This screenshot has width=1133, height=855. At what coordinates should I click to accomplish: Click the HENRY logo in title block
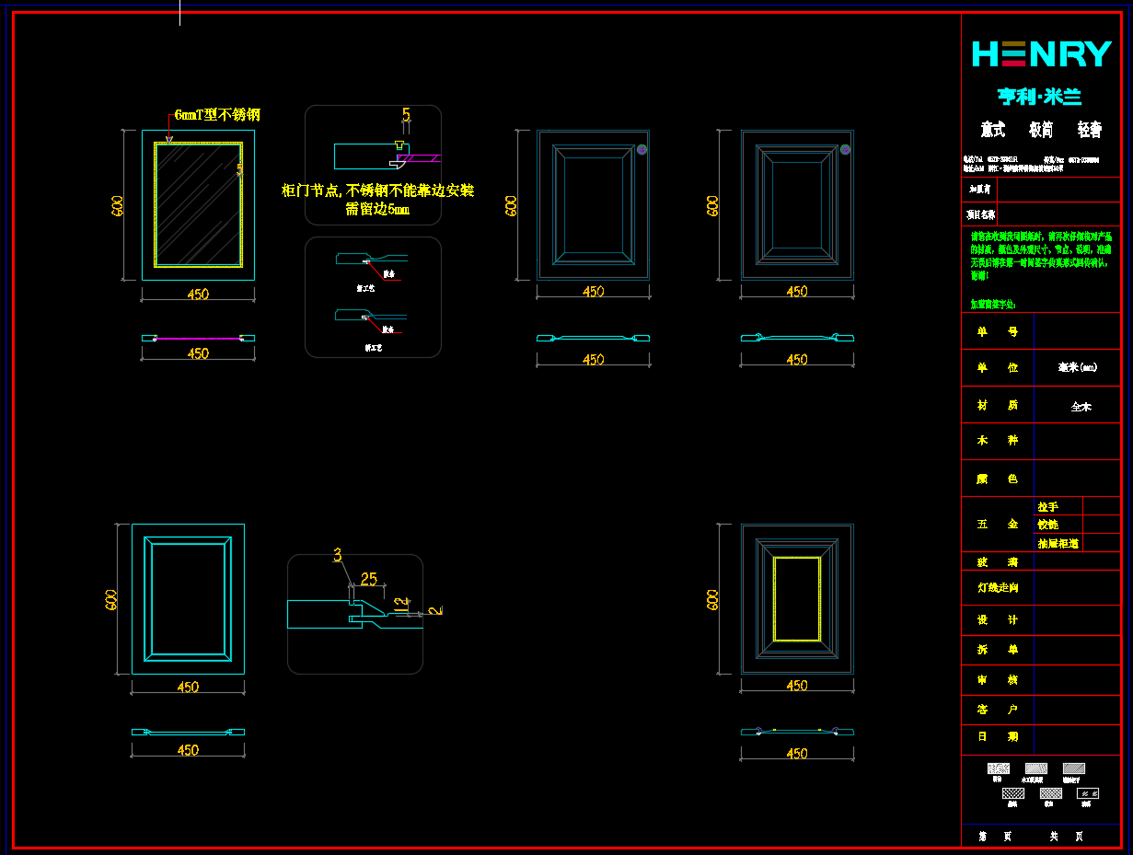pyautogui.click(x=1041, y=54)
